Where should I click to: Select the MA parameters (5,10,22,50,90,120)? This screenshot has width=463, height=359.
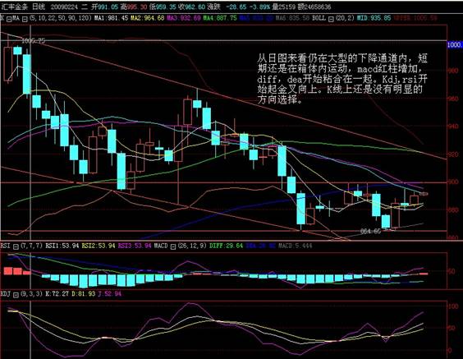60,18
